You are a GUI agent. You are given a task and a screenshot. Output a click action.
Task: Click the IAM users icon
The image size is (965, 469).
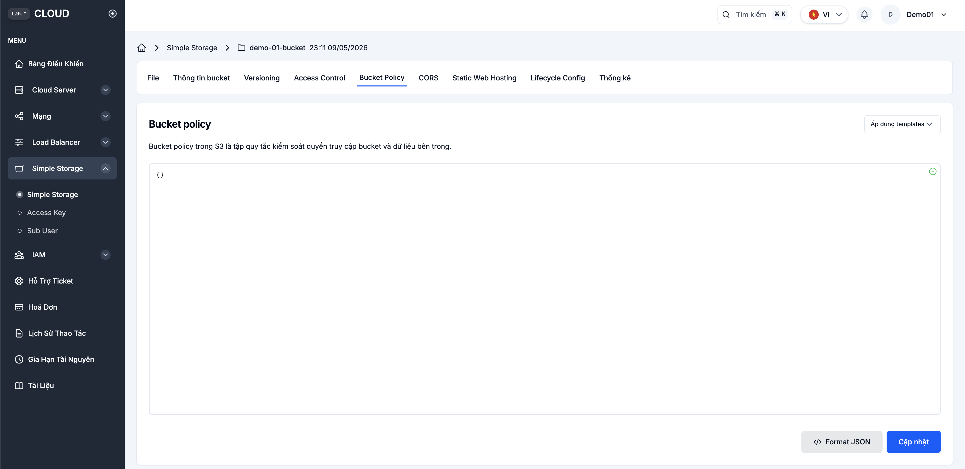point(19,255)
